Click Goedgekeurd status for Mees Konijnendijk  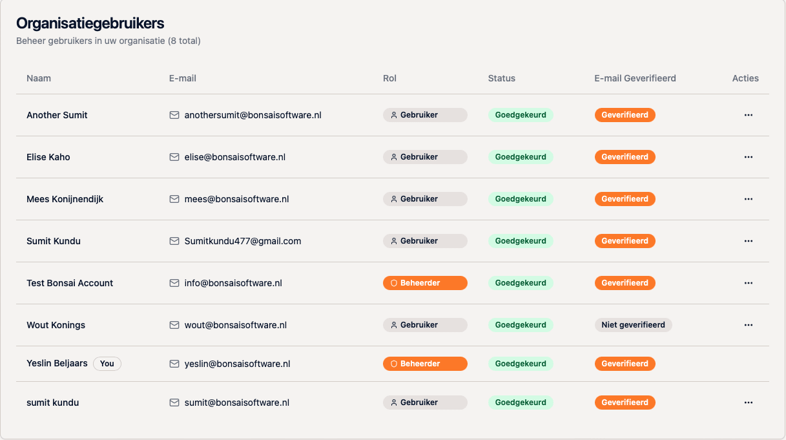click(x=521, y=199)
